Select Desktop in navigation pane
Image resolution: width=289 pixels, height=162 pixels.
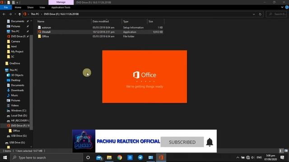tap(16, 80)
